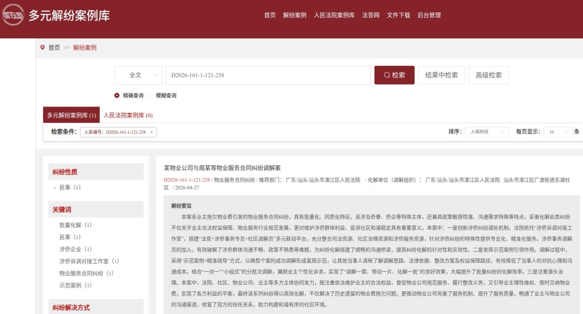This screenshot has width=583, height=314.
Task: Expand the 民事 tree item under 纠纷性质
Action: (55, 188)
